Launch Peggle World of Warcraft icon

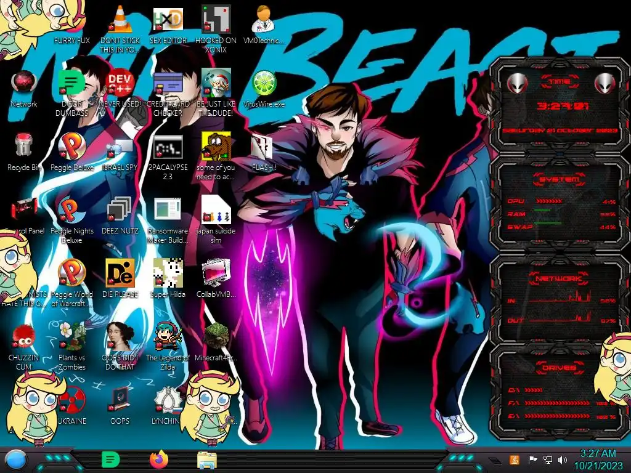(x=71, y=273)
